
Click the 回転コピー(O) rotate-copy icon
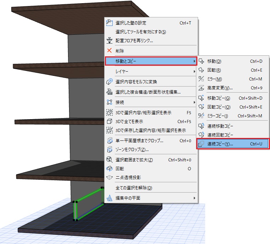(201, 107)
